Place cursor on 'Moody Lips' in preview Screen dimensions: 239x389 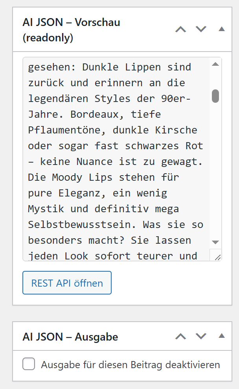[x=82, y=178]
